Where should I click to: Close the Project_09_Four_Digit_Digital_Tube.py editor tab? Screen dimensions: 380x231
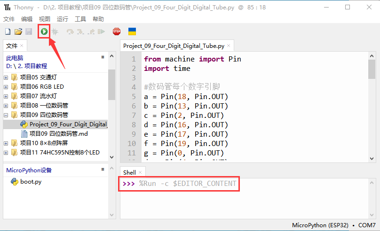pyautogui.click(x=229, y=46)
